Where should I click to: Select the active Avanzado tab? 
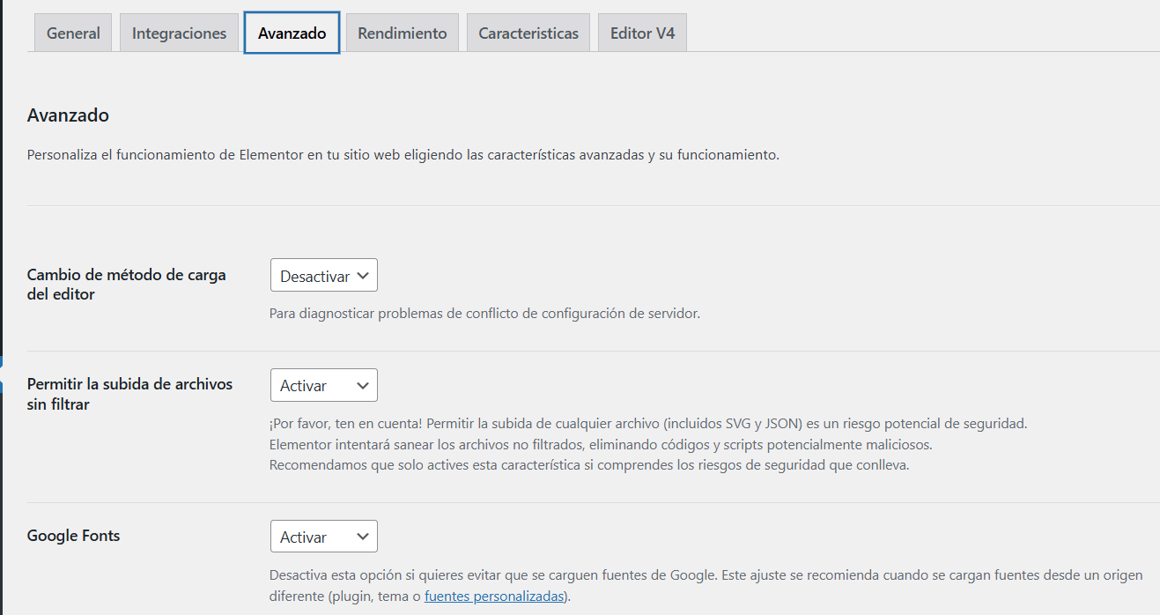tap(292, 33)
